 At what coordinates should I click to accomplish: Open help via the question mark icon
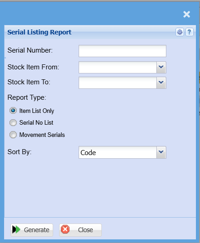[x=190, y=32]
